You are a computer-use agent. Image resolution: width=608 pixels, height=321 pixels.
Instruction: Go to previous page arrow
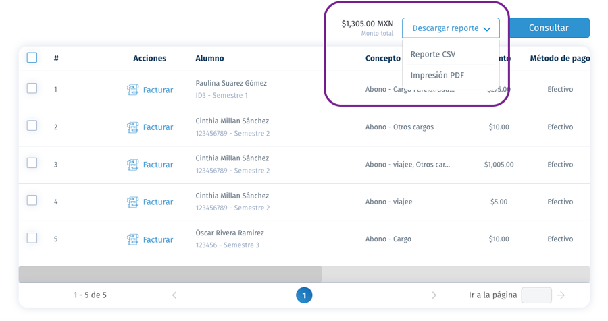coord(174,295)
